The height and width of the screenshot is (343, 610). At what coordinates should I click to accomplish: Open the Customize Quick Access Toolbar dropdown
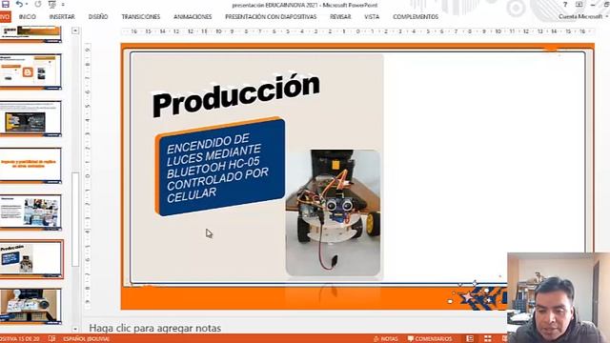pyautogui.click(x=63, y=5)
